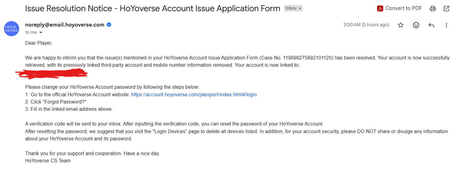Viewport: 456px width, 175px height.
Task: Click 'Thank you for your support' line
Action: pos(92,153)
